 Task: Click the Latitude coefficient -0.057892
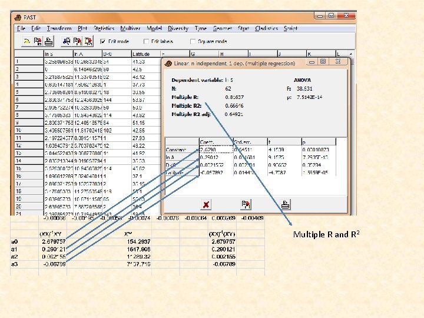click(216, 173)
